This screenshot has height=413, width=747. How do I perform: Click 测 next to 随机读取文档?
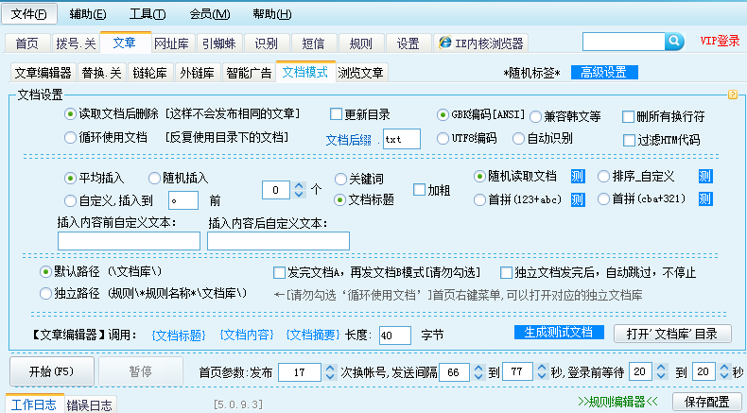[578, 177]
